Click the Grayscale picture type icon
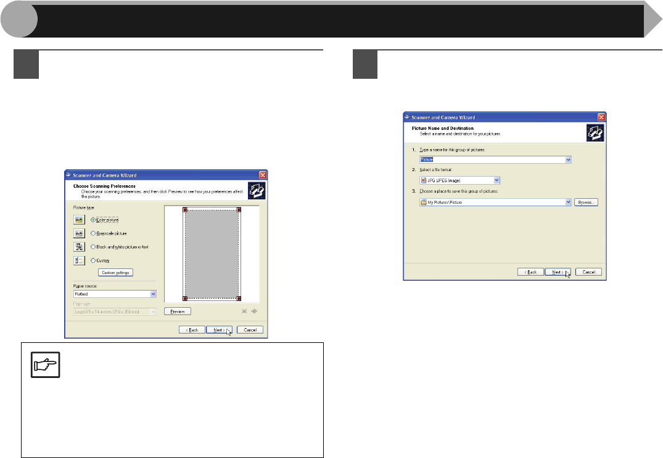This screenshot has height=458, width=663. coord(79,233)
